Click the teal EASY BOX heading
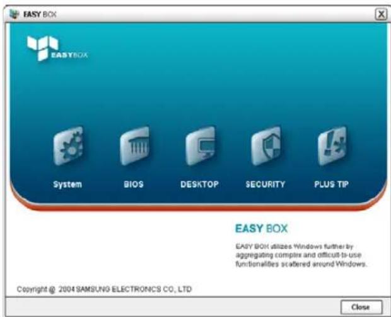Screen dimensions: 391x317 [x=261, y=228]
